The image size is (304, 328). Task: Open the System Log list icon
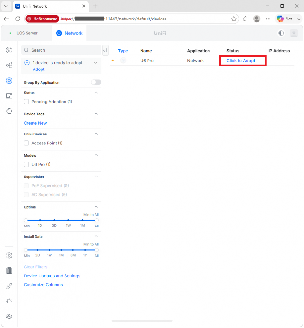(x=9, y=270)
